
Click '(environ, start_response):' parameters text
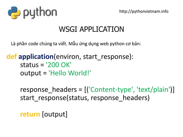point(94,57)
